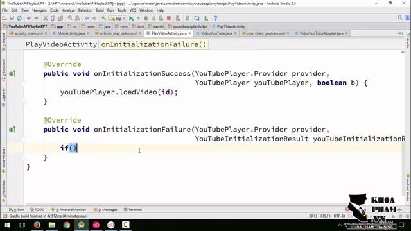
Task: Open the VCS menu
Action: (133, 10)
